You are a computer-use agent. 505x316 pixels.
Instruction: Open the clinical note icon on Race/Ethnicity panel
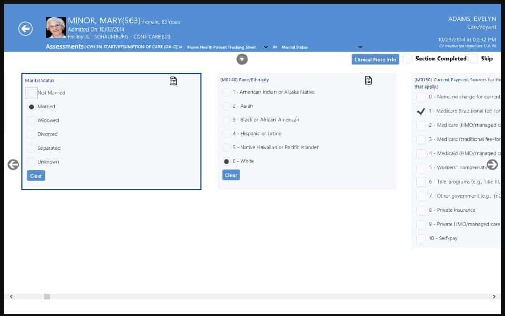click(x=368, y=81)
